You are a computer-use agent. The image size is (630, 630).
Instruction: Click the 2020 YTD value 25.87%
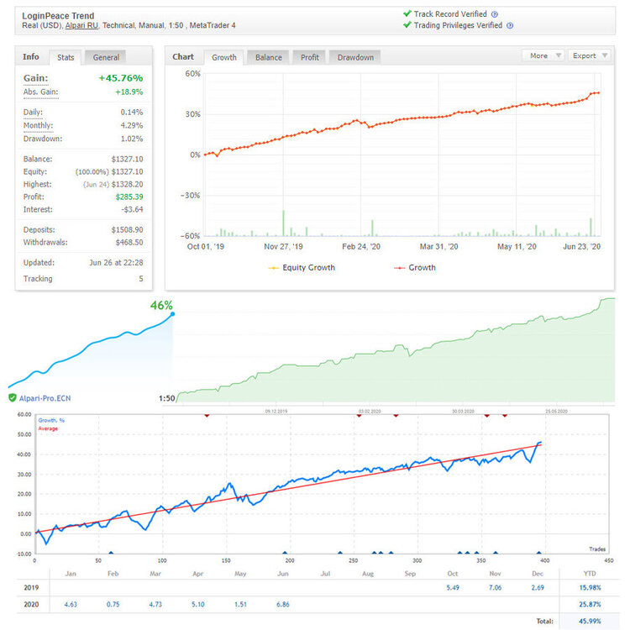[590, 604]
